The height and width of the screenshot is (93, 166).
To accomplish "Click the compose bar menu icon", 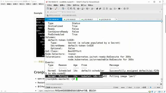I will pos(161,84).
